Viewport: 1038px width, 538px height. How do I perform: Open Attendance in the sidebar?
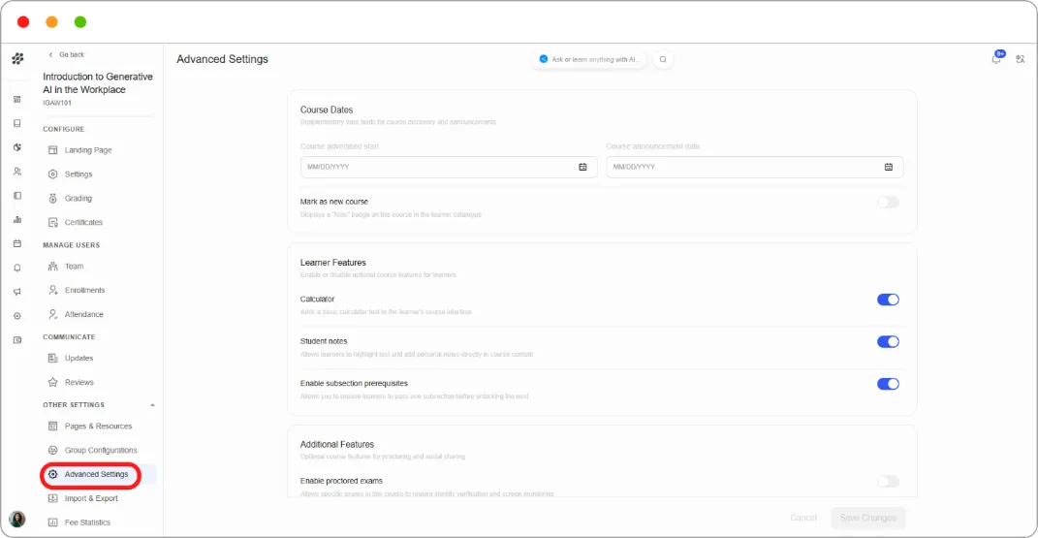tap(83, 314)
